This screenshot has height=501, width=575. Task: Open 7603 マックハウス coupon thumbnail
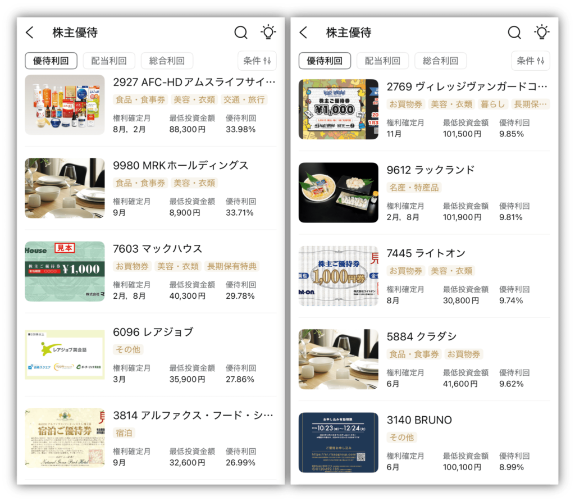tap(65, 271)
